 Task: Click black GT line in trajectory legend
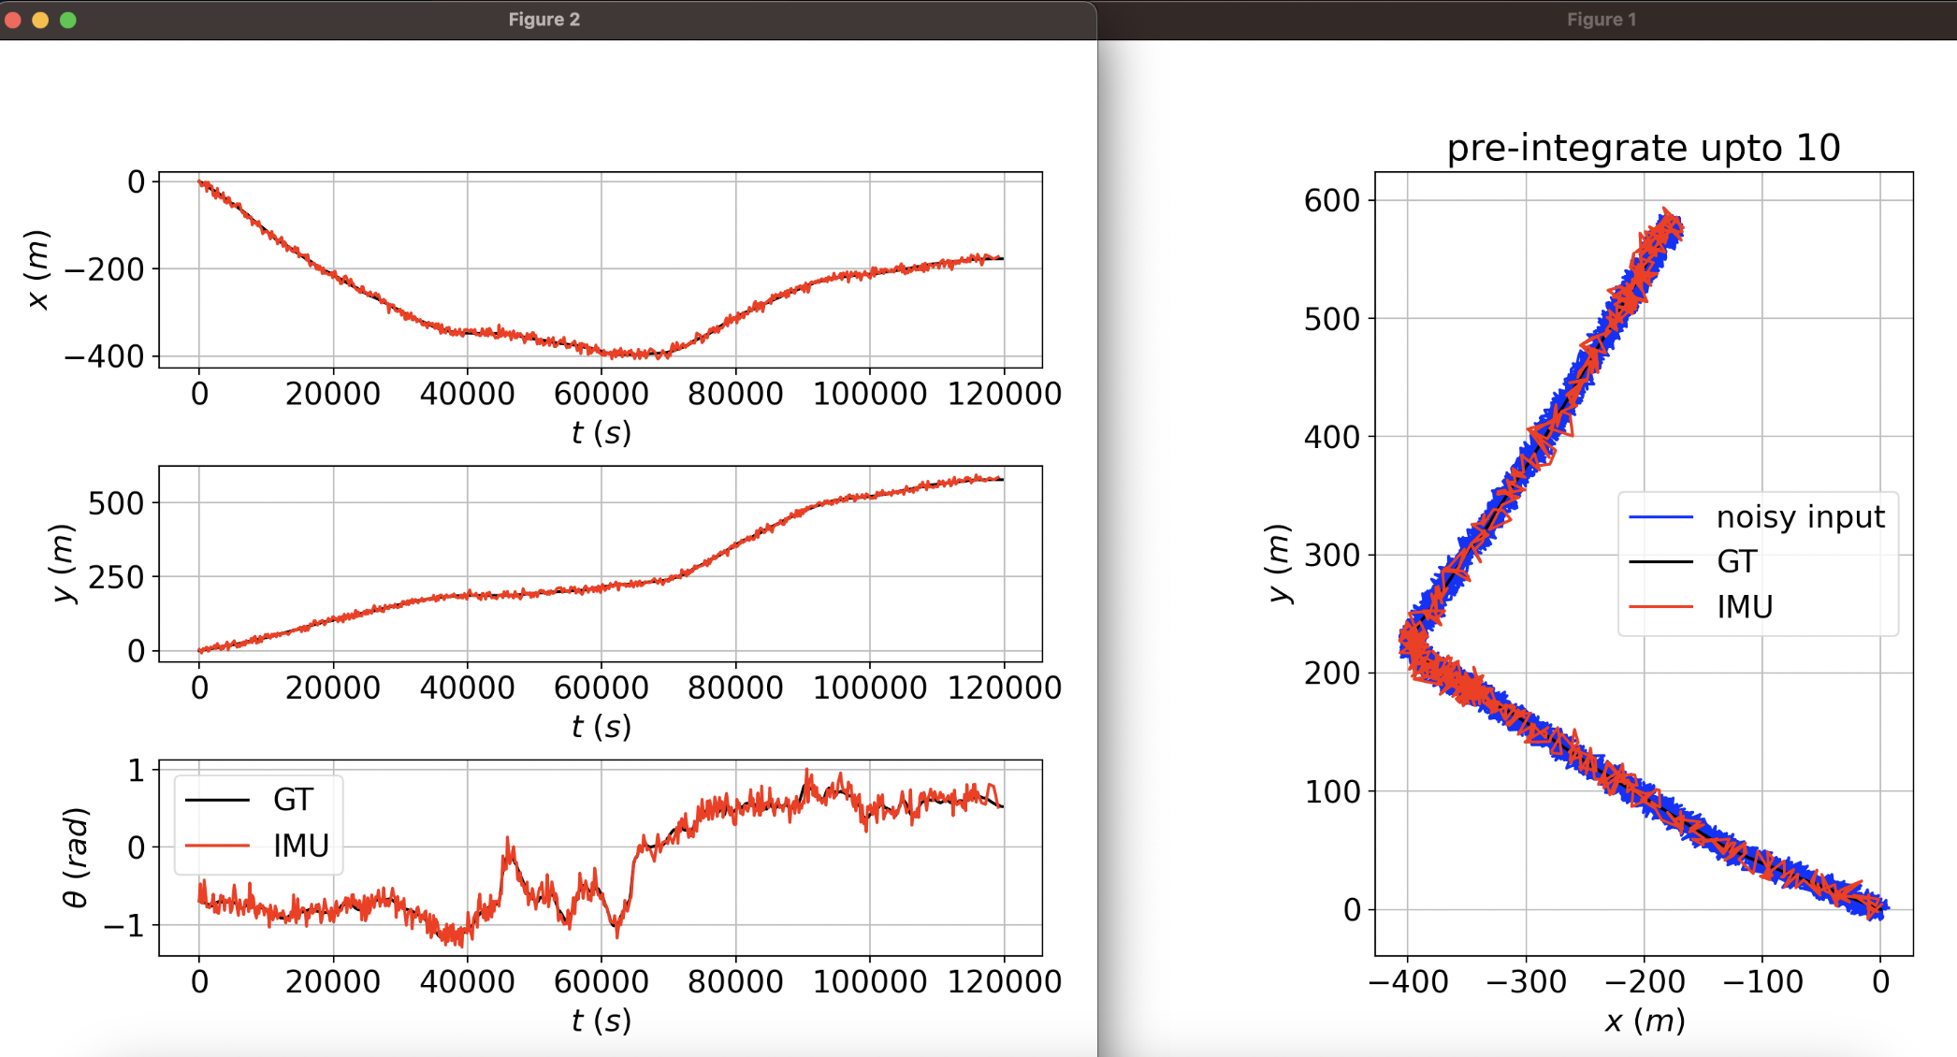[1660, 562]
